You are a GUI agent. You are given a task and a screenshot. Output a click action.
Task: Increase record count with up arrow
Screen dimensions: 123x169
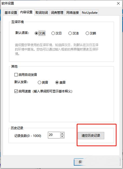pyautogui.click(x=62, y=134)
